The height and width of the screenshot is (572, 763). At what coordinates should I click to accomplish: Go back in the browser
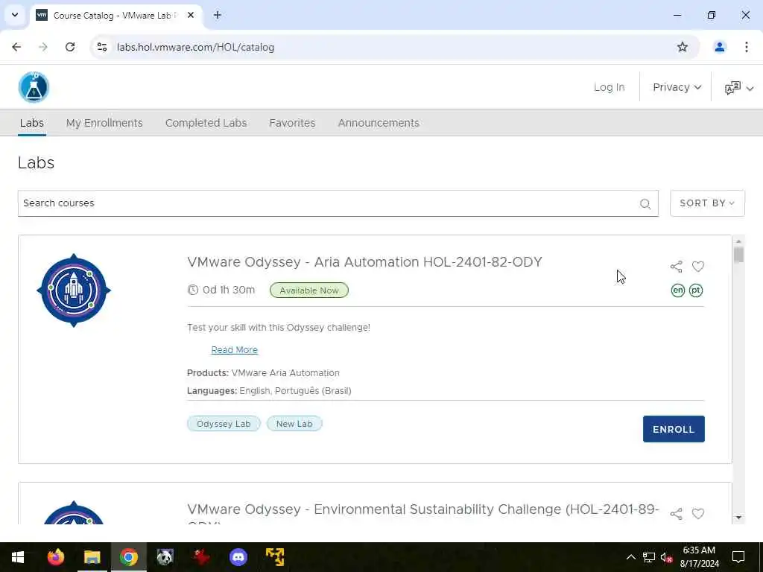16,47
